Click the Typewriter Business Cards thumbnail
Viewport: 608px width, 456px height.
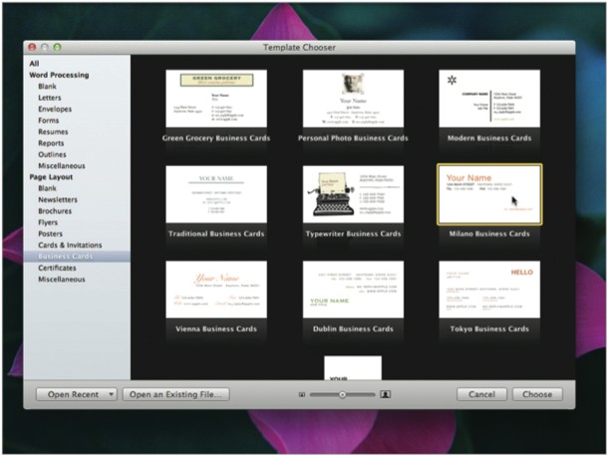click(x=353, y=194)
